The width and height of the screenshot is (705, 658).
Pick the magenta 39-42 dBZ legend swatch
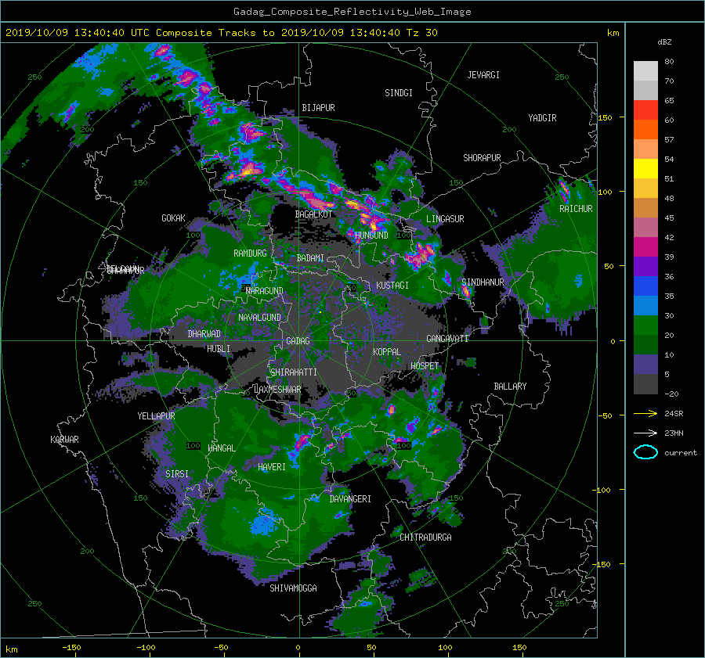click(x=645, y=246)
